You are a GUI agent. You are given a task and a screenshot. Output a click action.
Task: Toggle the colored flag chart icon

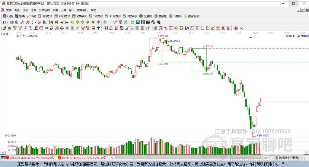pyautogui.click(x=45, y=22)
